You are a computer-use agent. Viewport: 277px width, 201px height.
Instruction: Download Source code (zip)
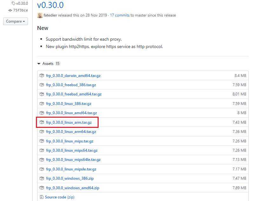(60, 197)
